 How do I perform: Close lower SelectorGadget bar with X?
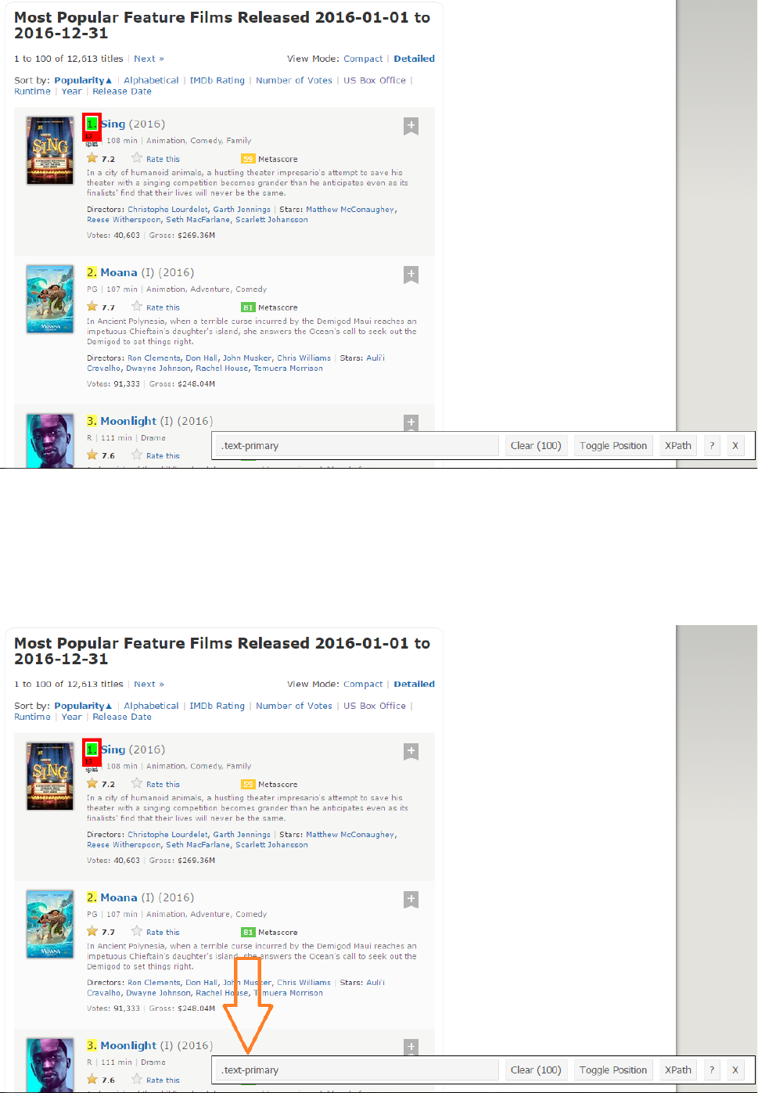coord(735,1070)
